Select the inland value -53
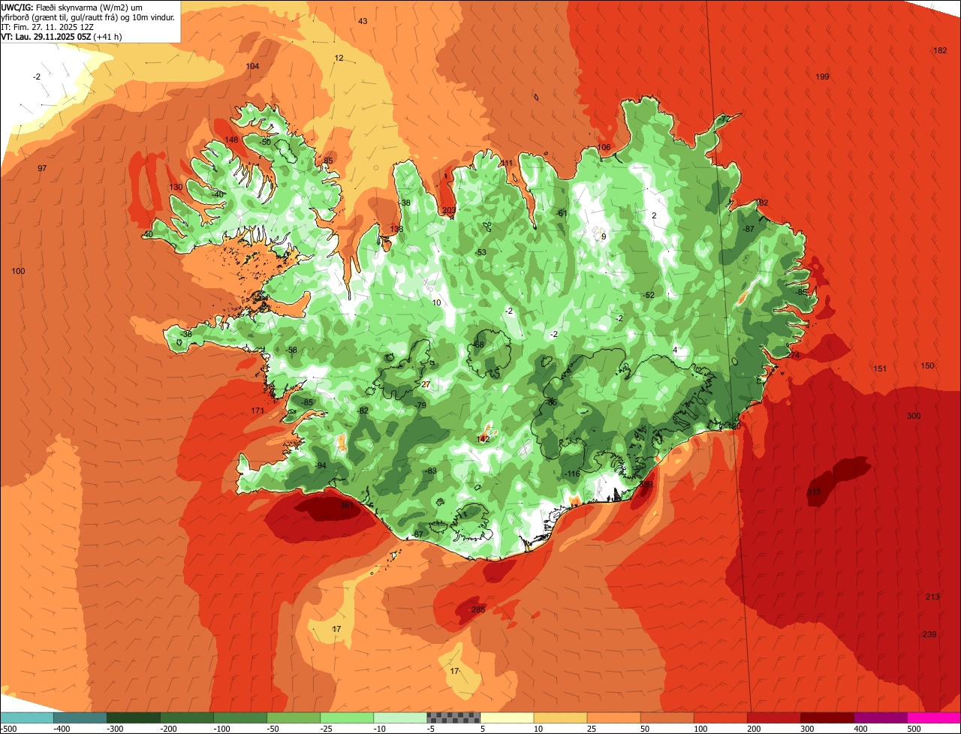 (480, 252)
